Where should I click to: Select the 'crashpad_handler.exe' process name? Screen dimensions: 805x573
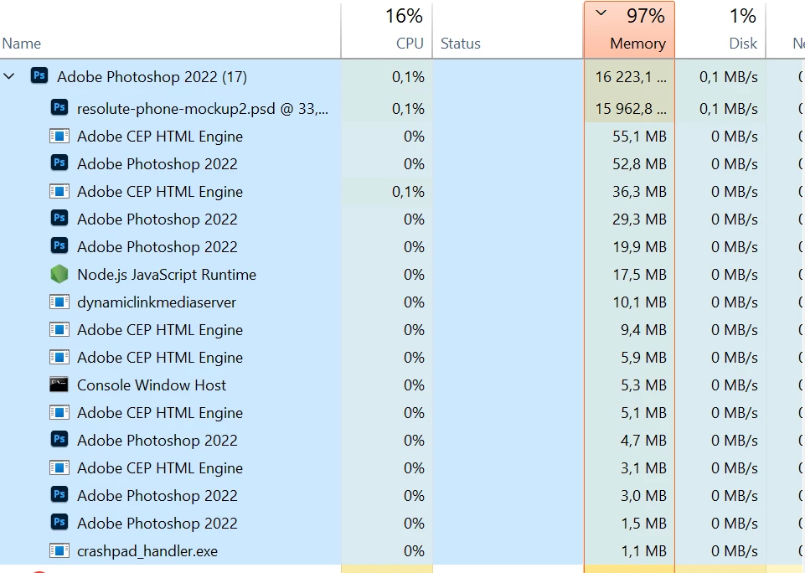point(147,551)
